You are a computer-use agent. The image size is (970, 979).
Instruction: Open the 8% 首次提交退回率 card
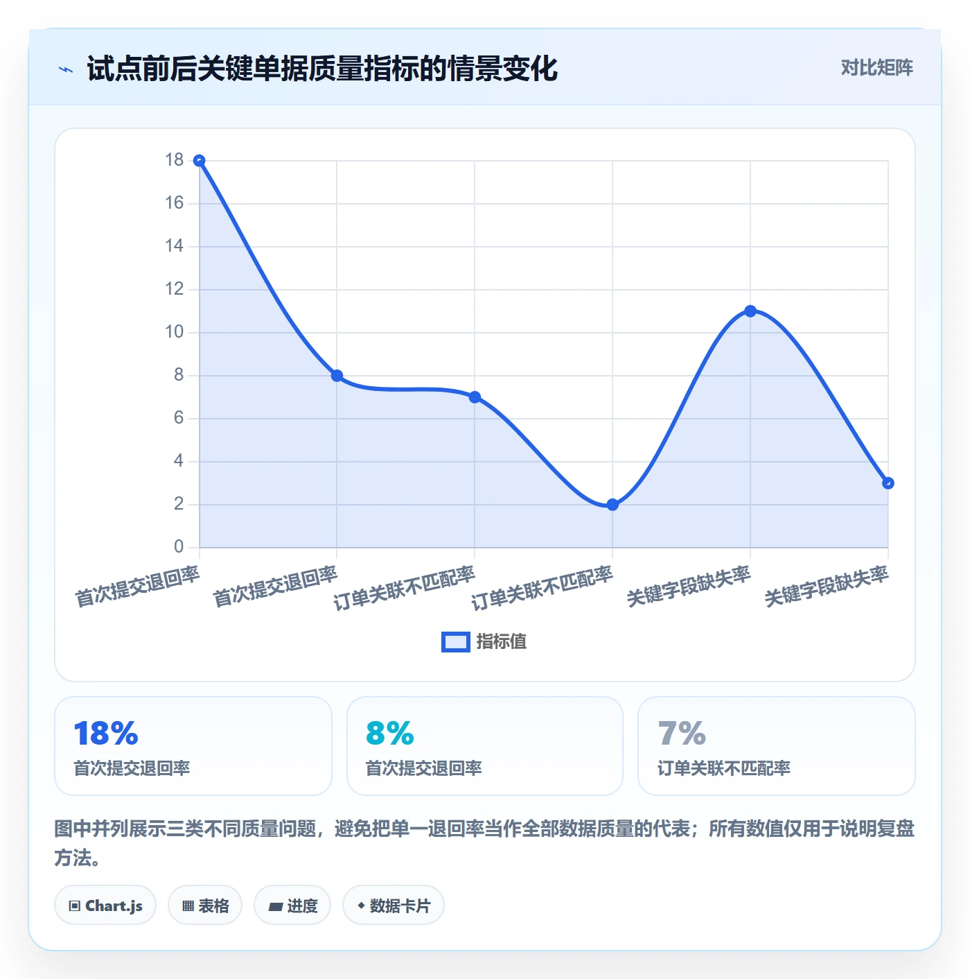tap(485, 746)
